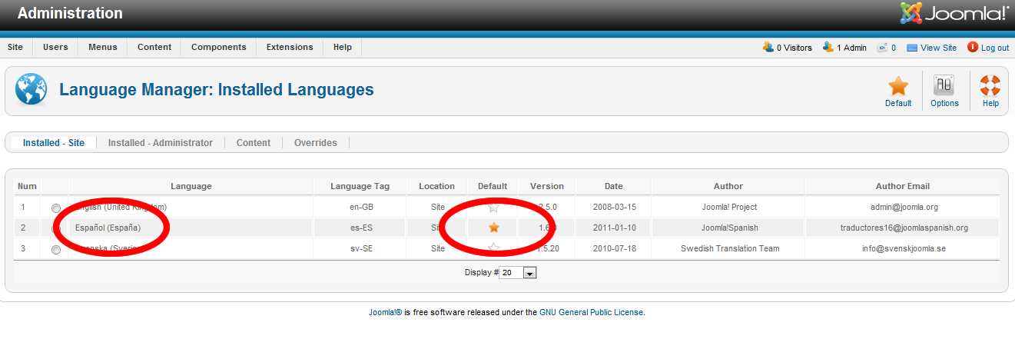Click the Visitors icon in status area

(x=768, y=47)
